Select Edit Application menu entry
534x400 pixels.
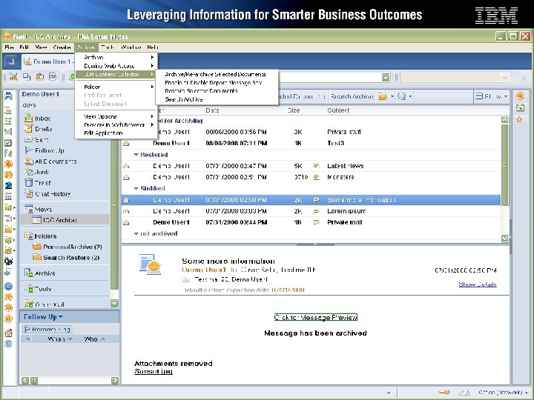click(x=103, y=133)
